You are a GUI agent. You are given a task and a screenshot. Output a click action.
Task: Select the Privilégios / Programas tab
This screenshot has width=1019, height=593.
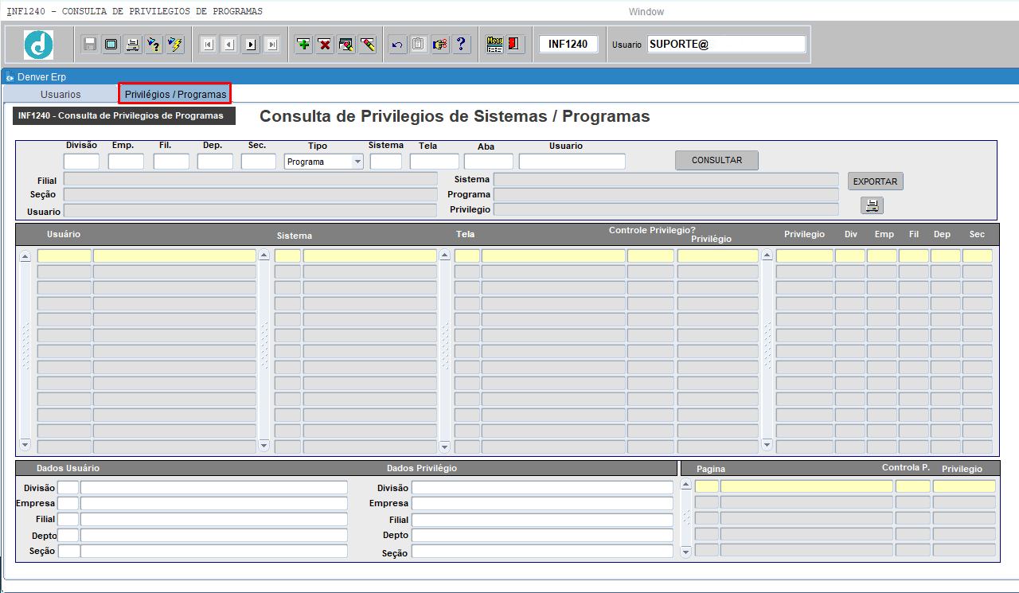[175, 94]
